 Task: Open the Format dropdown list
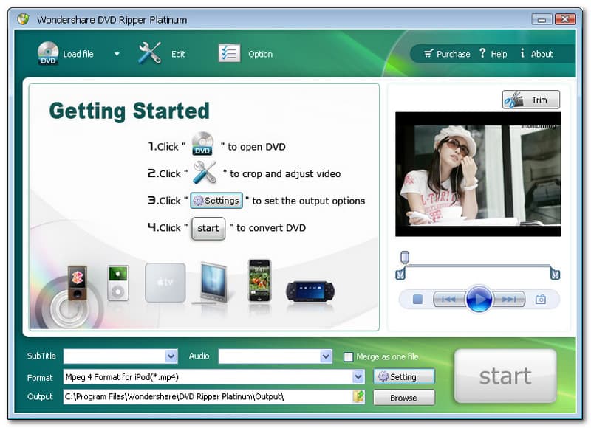(358, 377)
